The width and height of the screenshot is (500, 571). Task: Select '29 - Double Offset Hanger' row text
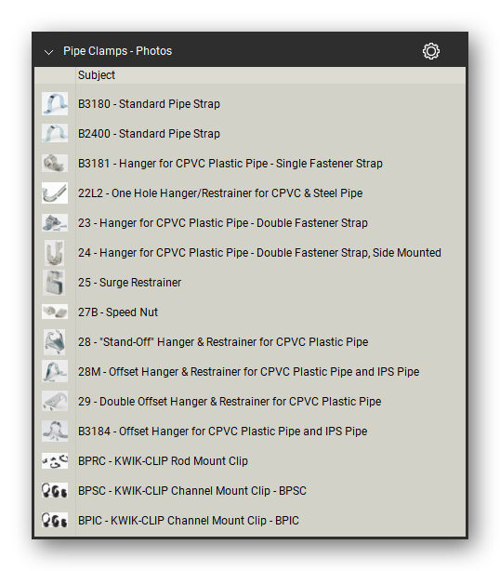[230, 402]
